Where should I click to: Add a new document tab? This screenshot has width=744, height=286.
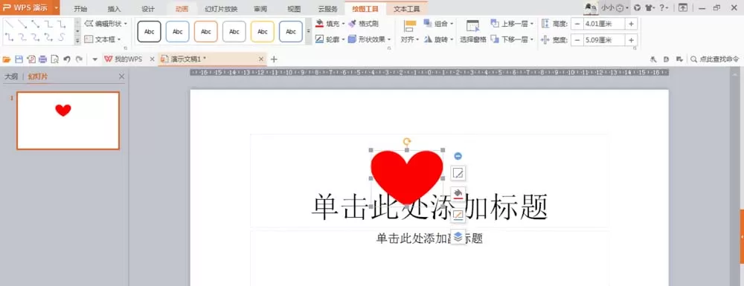click(274, 59)
